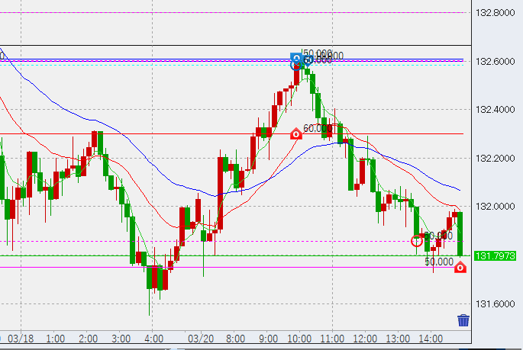Click the green 131.7973 current price tag
523x350 pixels.
pos(496,255)
